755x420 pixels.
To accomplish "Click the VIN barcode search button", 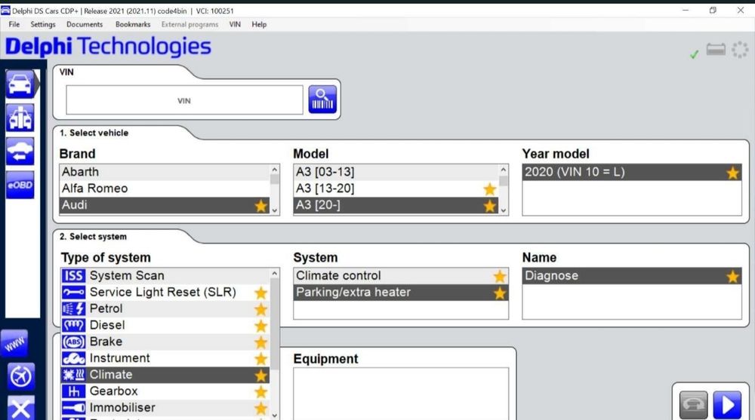I will (322, 100).
